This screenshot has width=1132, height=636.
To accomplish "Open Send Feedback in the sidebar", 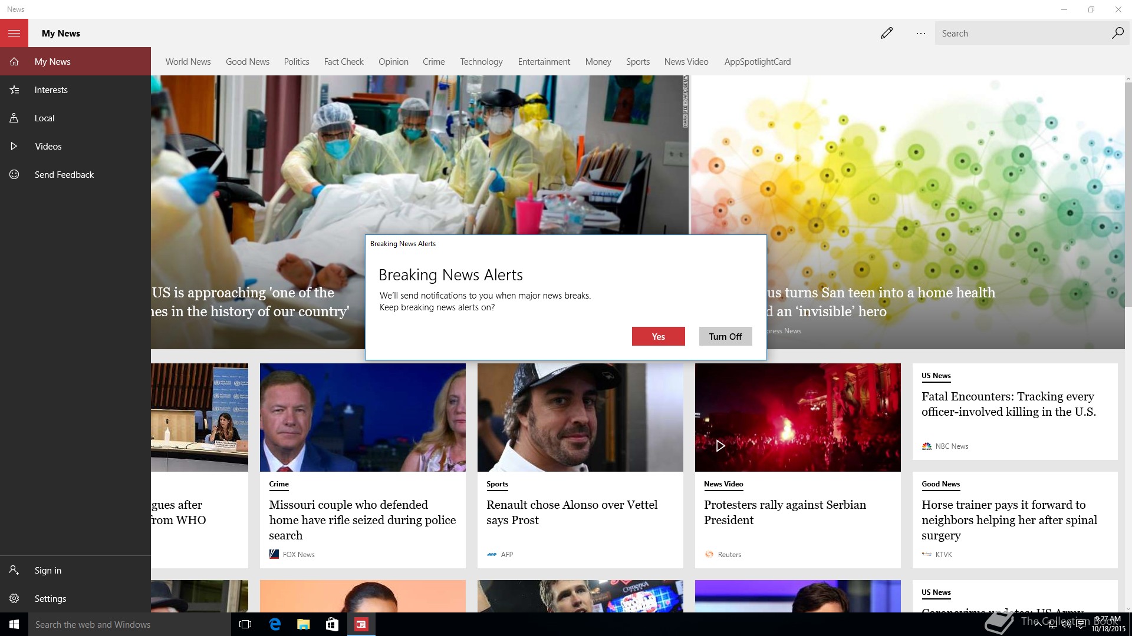I will click(75, 174).
